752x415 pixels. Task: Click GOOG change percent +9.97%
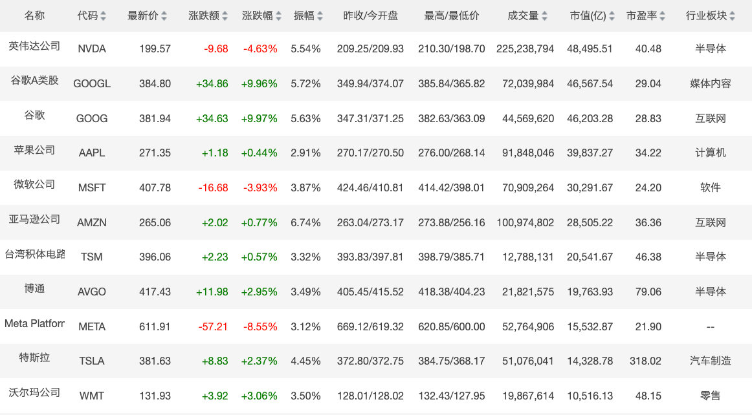[259, 118]
